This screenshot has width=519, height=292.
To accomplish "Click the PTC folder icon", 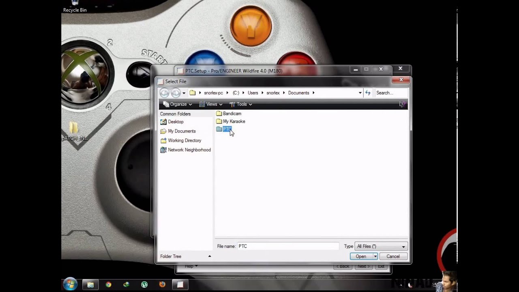I will (219, 129).
